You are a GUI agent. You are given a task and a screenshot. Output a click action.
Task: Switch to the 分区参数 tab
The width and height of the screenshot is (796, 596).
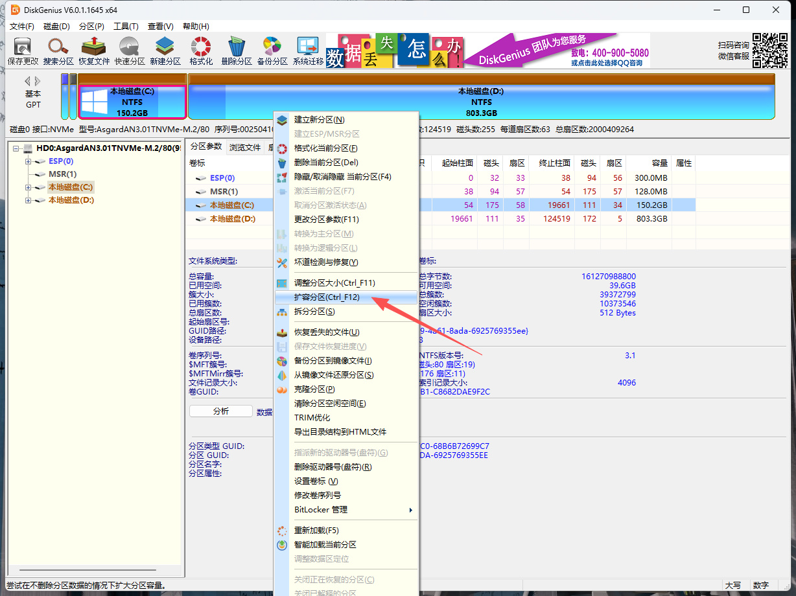pos(205,148)
